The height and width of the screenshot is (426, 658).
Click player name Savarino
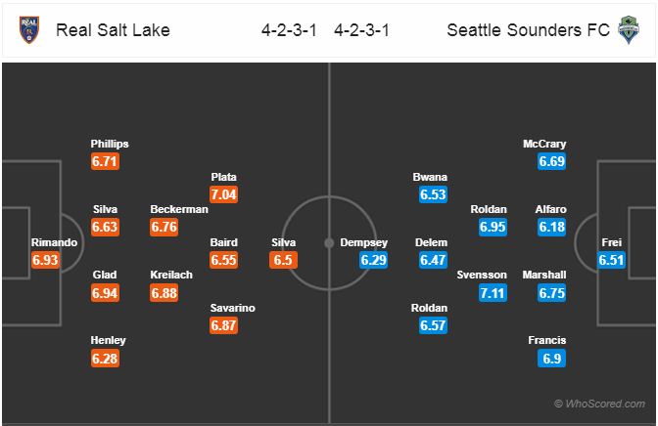[x=232, y=308]
